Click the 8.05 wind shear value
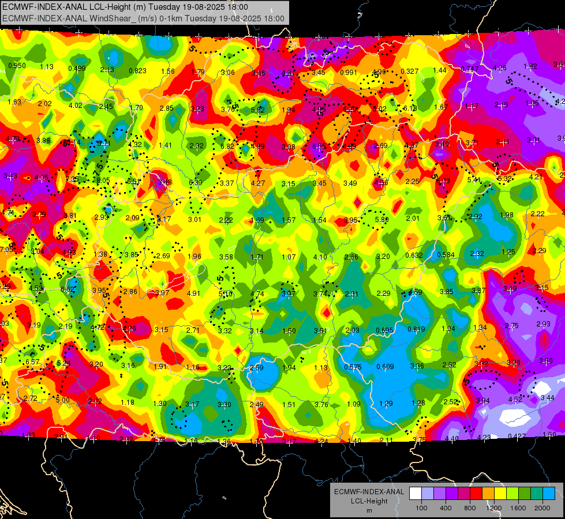The width and height of the screenshot is (565, 519). tap(103, 180)
